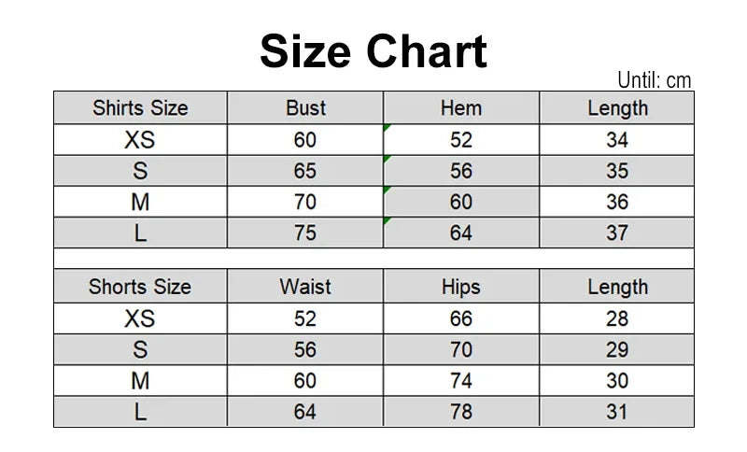
Task: Click the green triangle on Hem 60 cell
Action: 387,190
